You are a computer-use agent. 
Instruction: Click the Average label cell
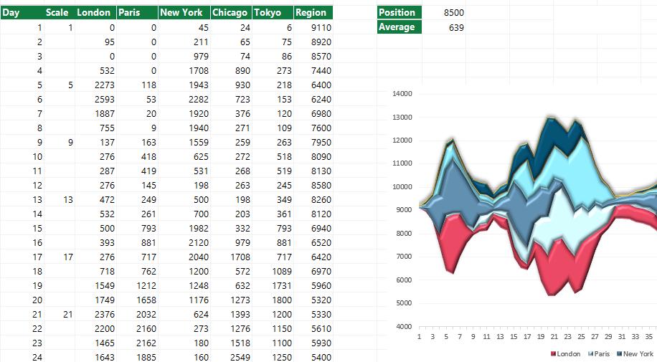tap(400, 27)
